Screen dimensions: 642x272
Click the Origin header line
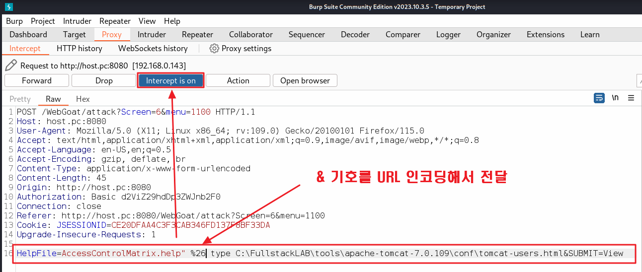(83, 187)
